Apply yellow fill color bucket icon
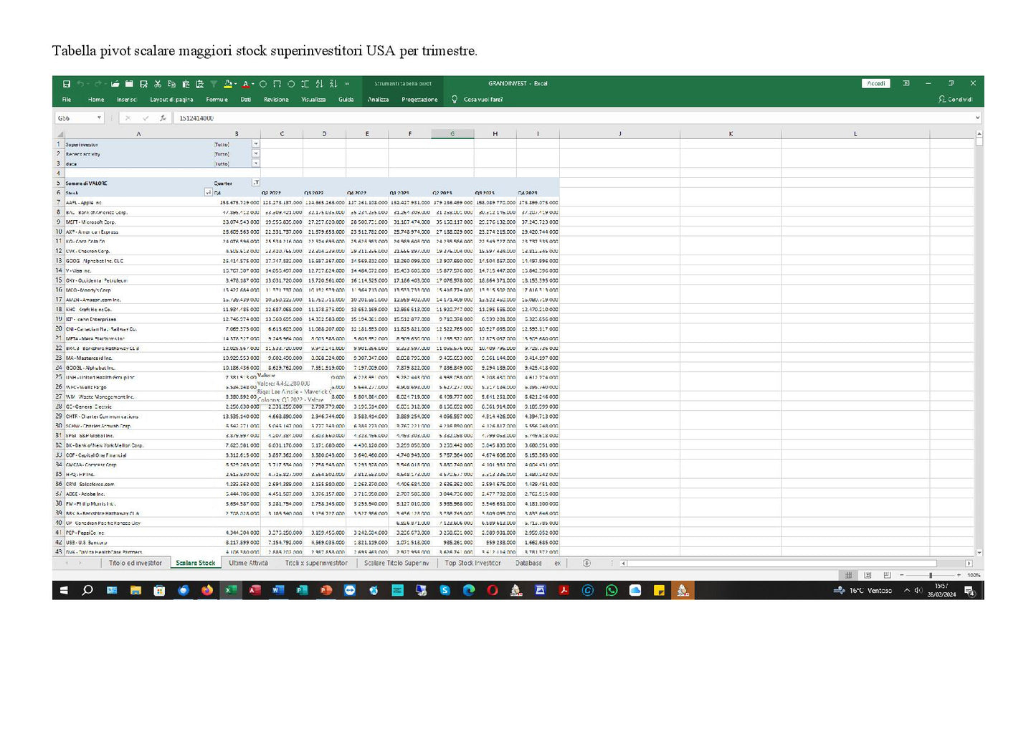 tap(228, 84)
